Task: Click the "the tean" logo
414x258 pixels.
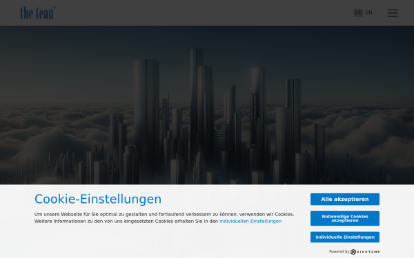Action: [38, 12]
